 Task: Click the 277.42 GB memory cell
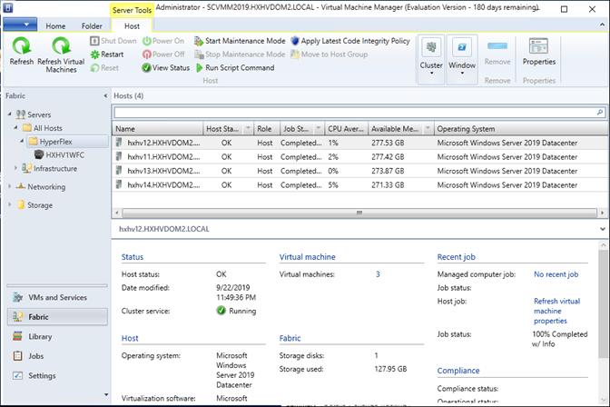tap(388, 157)
